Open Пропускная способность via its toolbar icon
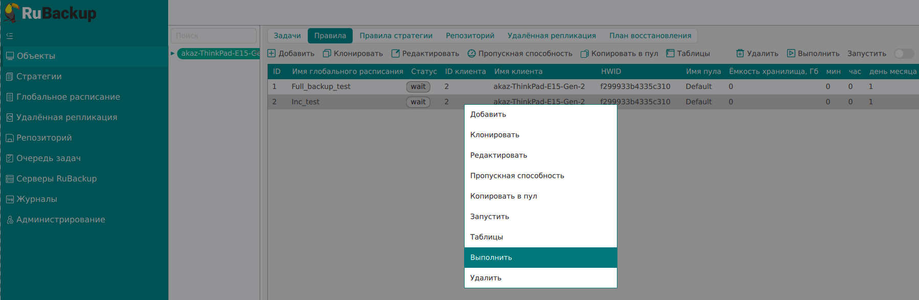This screenshot has width=919, height=300. [471, 54]
